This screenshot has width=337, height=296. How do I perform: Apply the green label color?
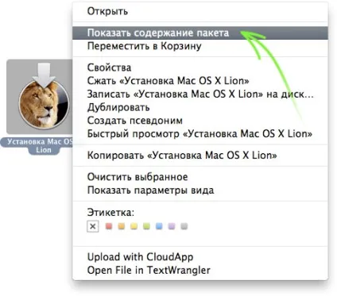(146, 226)
